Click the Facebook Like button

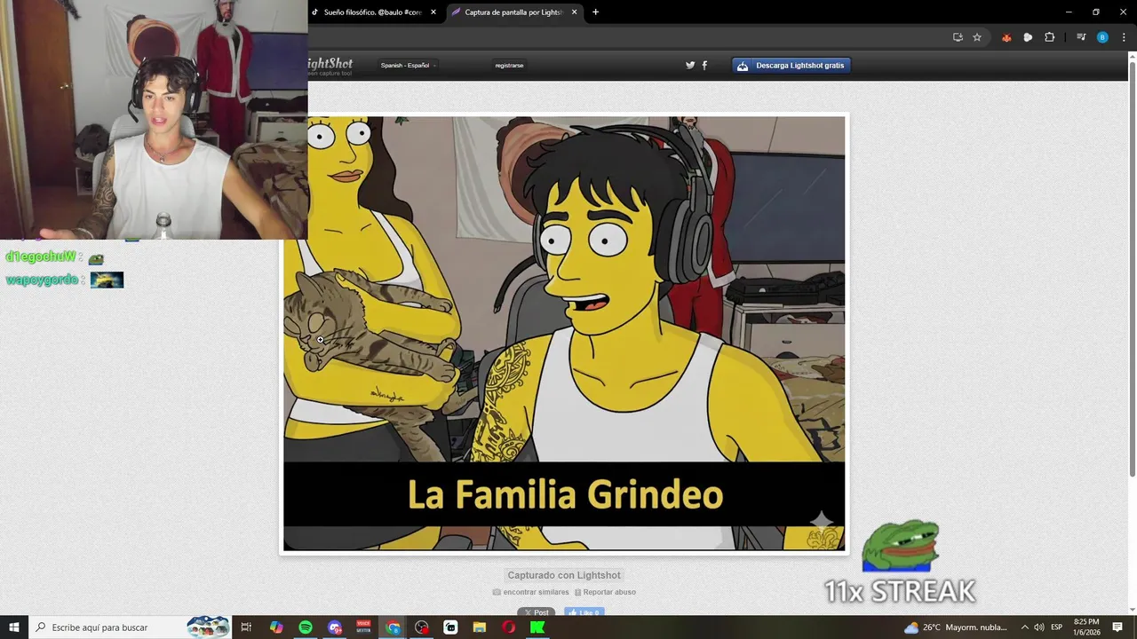(584, 612)
